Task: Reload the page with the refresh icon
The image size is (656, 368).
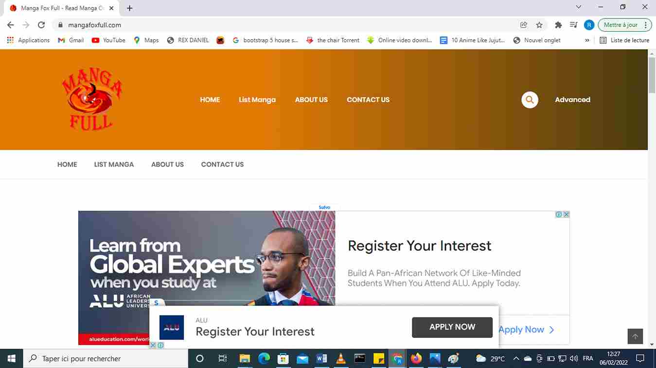Action: pyautogui.click(x=41, y=25)
